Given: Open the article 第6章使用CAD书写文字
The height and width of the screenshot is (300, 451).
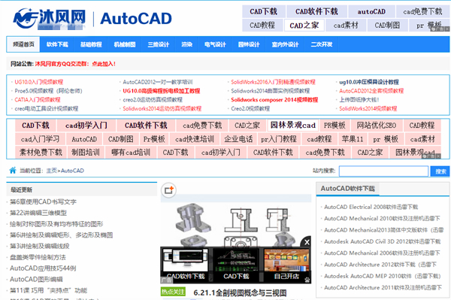Looking at the screenshot, I should click(43, 202).
